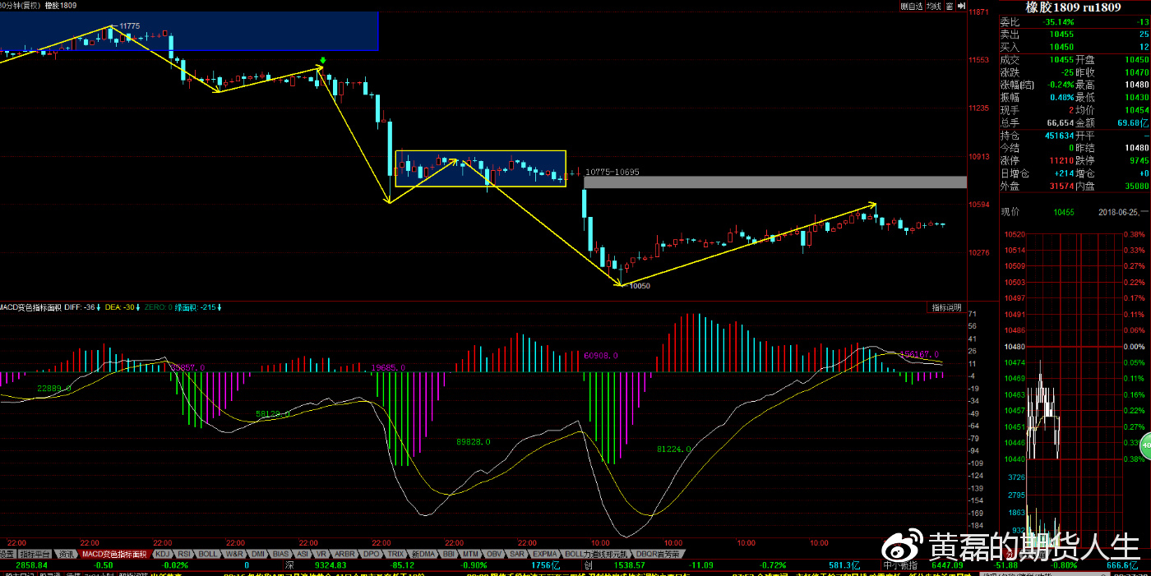This screenshot has height=576, width=1151.
Task: Click the 外盘 31574 value
Action: coord(1062,186)
